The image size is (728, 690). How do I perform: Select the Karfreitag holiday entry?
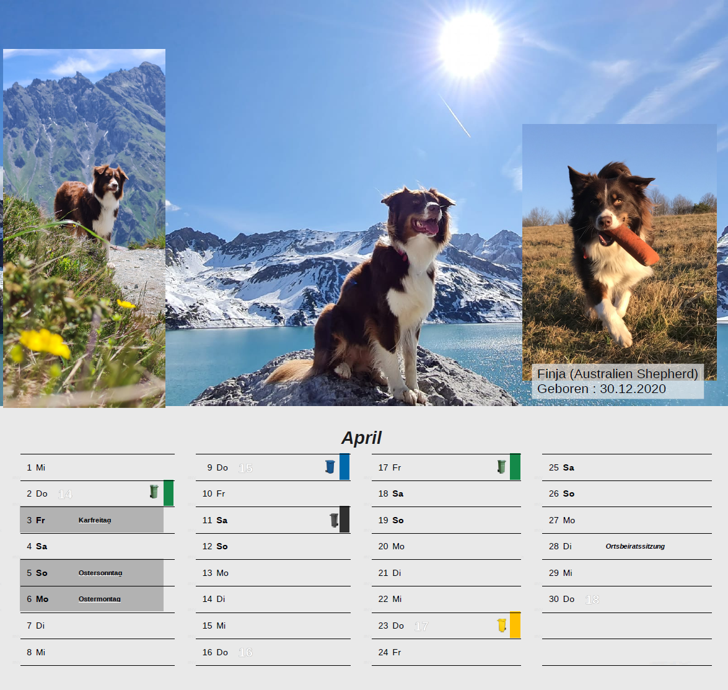click(x=95, y=520)
